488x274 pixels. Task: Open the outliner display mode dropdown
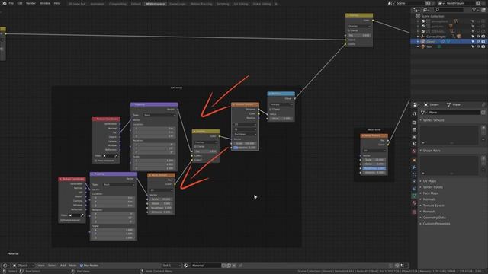[426, 10]
